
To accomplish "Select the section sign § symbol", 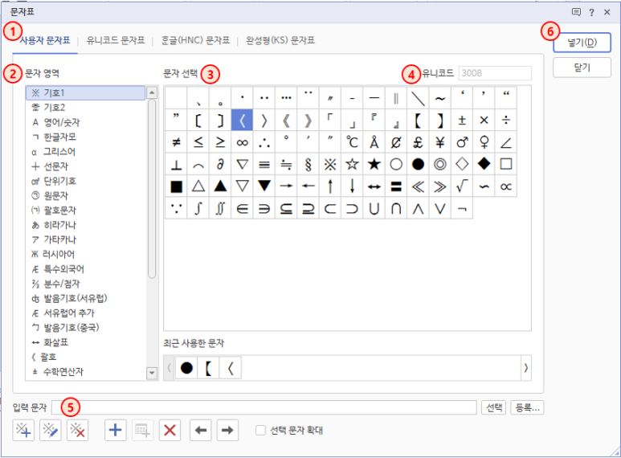I will [308, 164].
